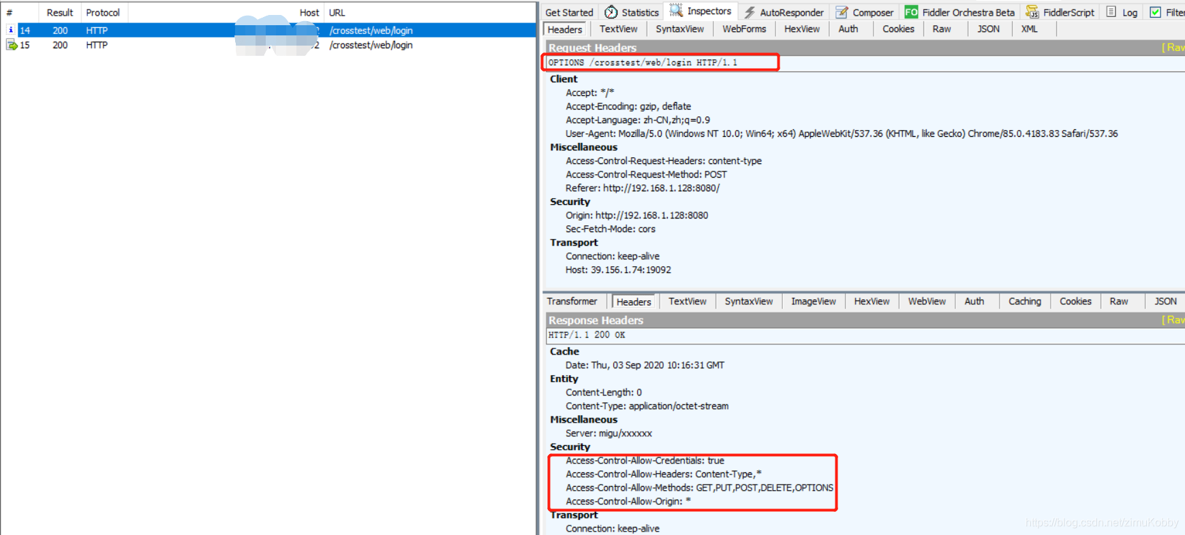Image resolution: width=1185 pixels, height=535 pixels.
Task: Open the response Transformer tab
Action: tap(572, 301)
